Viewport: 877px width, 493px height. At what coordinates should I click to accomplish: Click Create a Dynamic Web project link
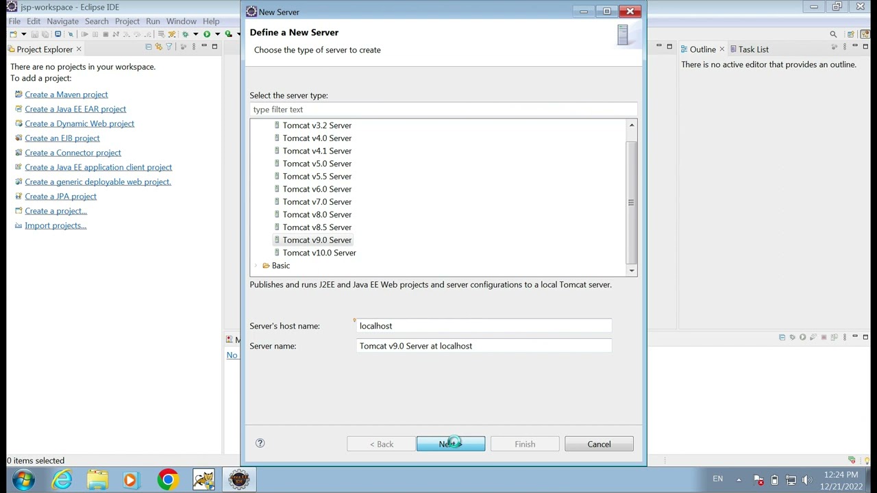click(x=79, y=123)
